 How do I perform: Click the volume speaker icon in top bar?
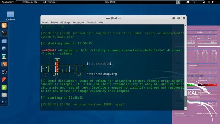pos(209,2)
